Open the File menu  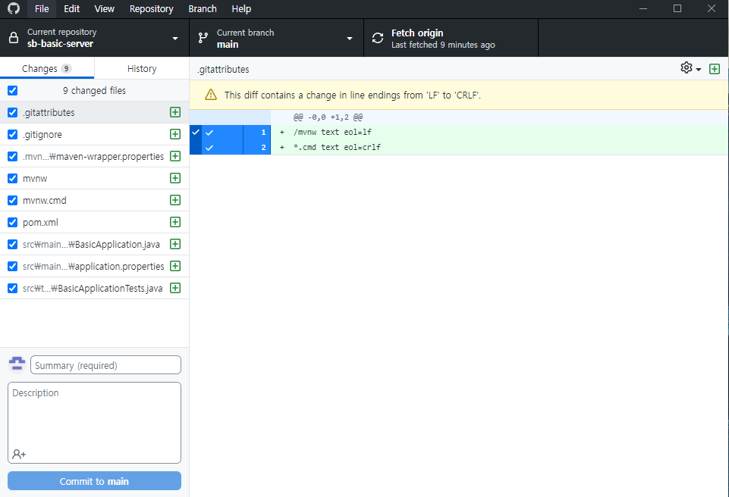coord(42,8)
